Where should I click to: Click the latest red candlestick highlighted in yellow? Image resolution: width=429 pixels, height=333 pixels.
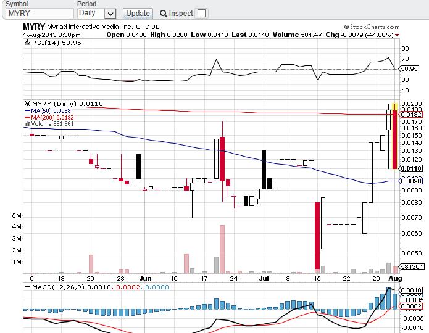click(395, 139)
